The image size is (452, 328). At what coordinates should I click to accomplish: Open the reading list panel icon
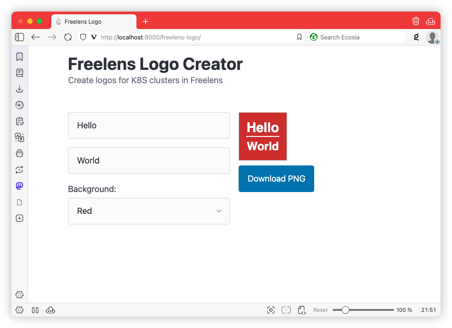tap(19, 73)
